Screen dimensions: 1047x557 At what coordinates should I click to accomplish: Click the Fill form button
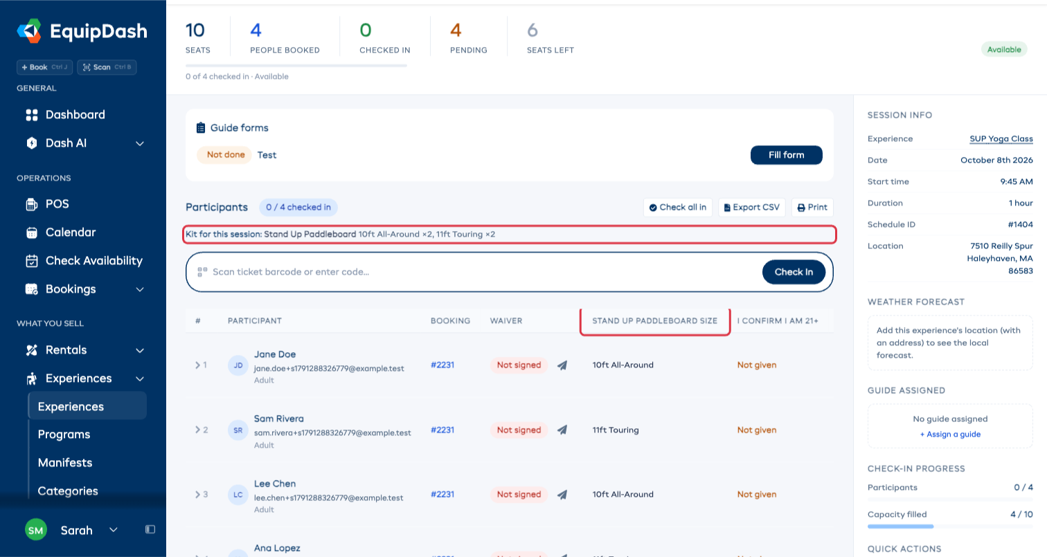[787, 155]
